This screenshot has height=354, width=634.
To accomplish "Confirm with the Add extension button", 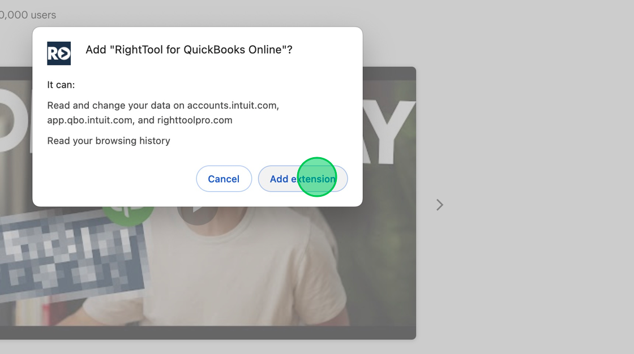I will tap(303, 179).
